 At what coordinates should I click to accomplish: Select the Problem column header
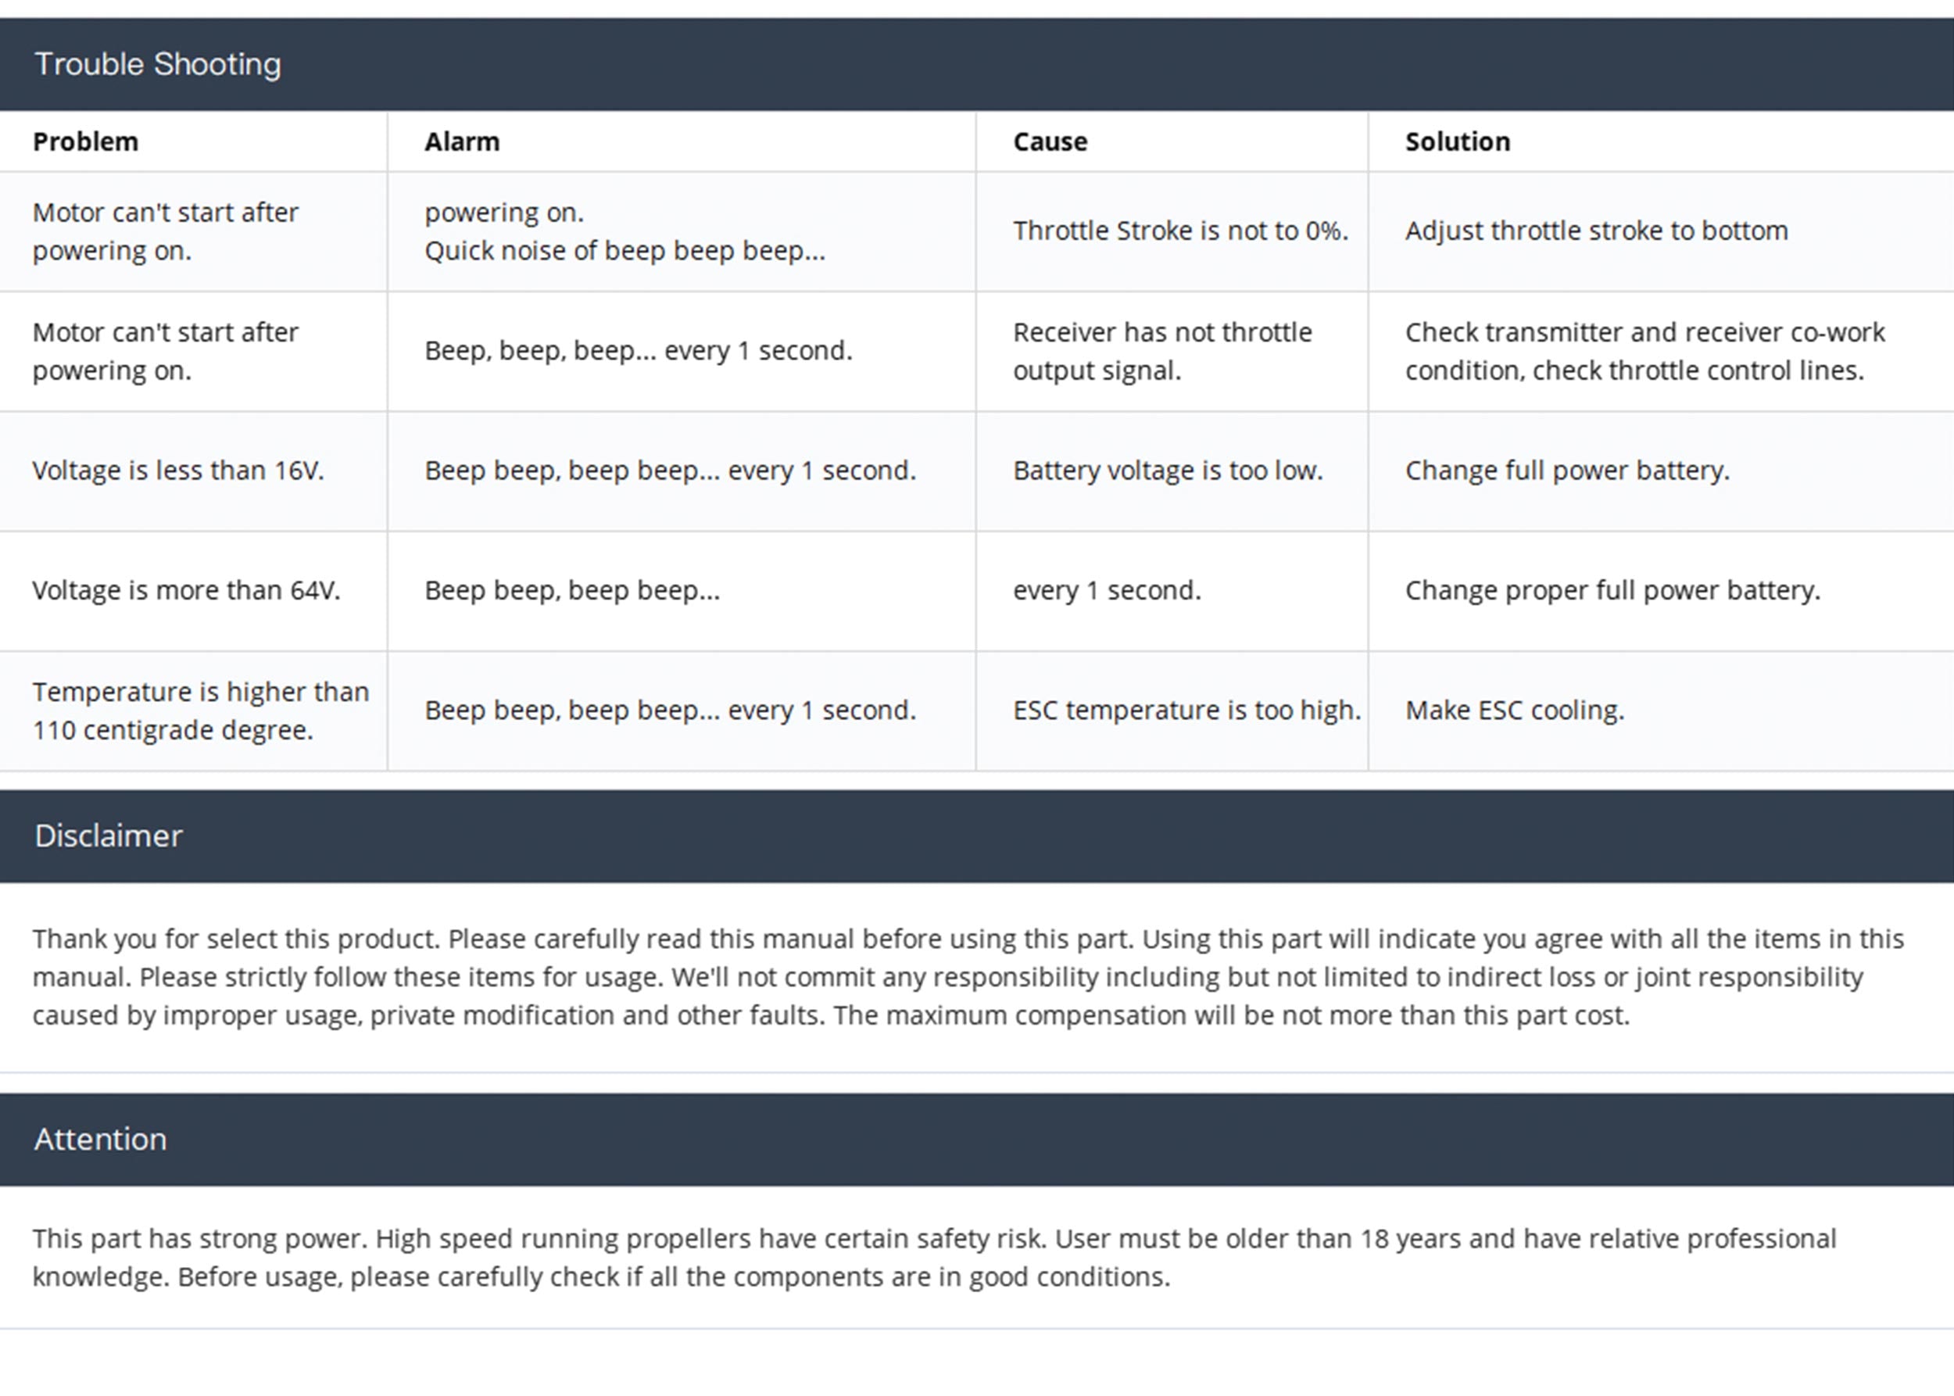pyautogui.click(x=85, y=141)
